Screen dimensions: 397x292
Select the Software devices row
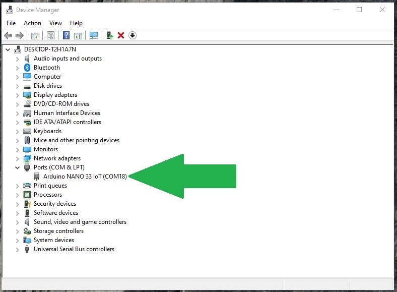point(56,213)
